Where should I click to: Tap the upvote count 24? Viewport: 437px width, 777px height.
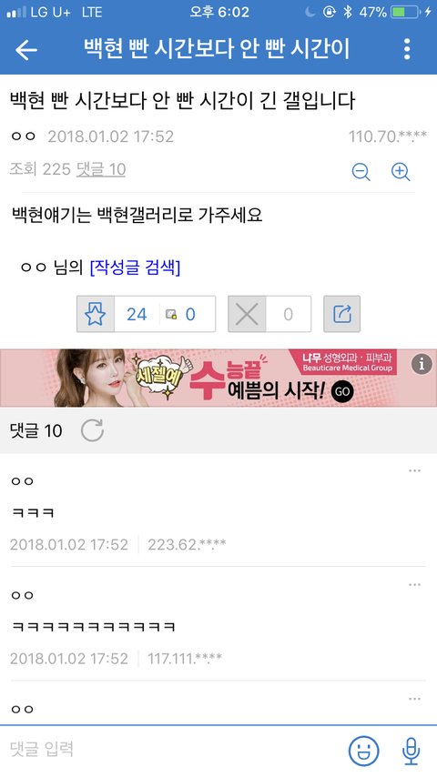pyautogui.click(x=137, y=314)
